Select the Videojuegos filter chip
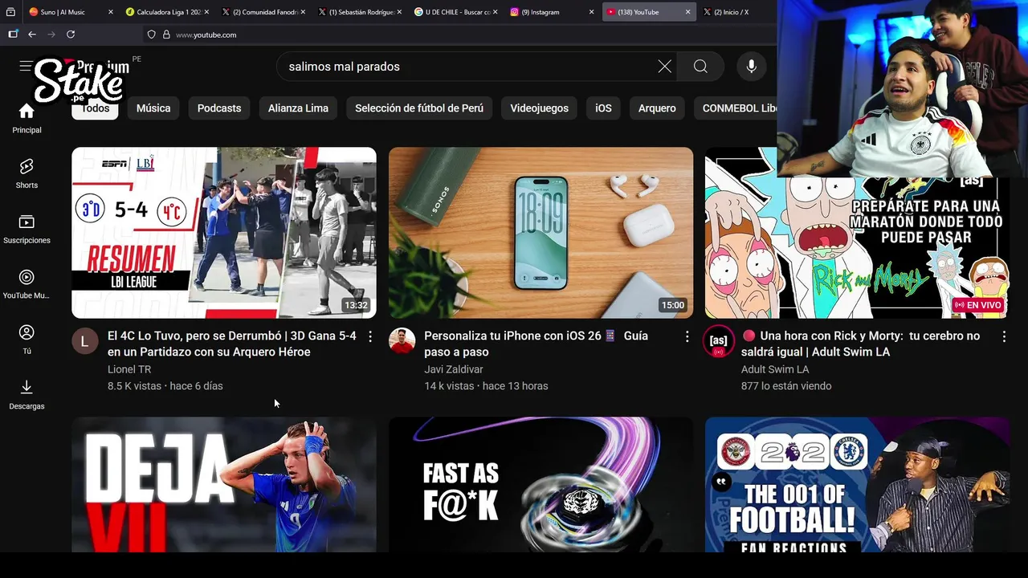1028x578 pixels. point(539,108)
